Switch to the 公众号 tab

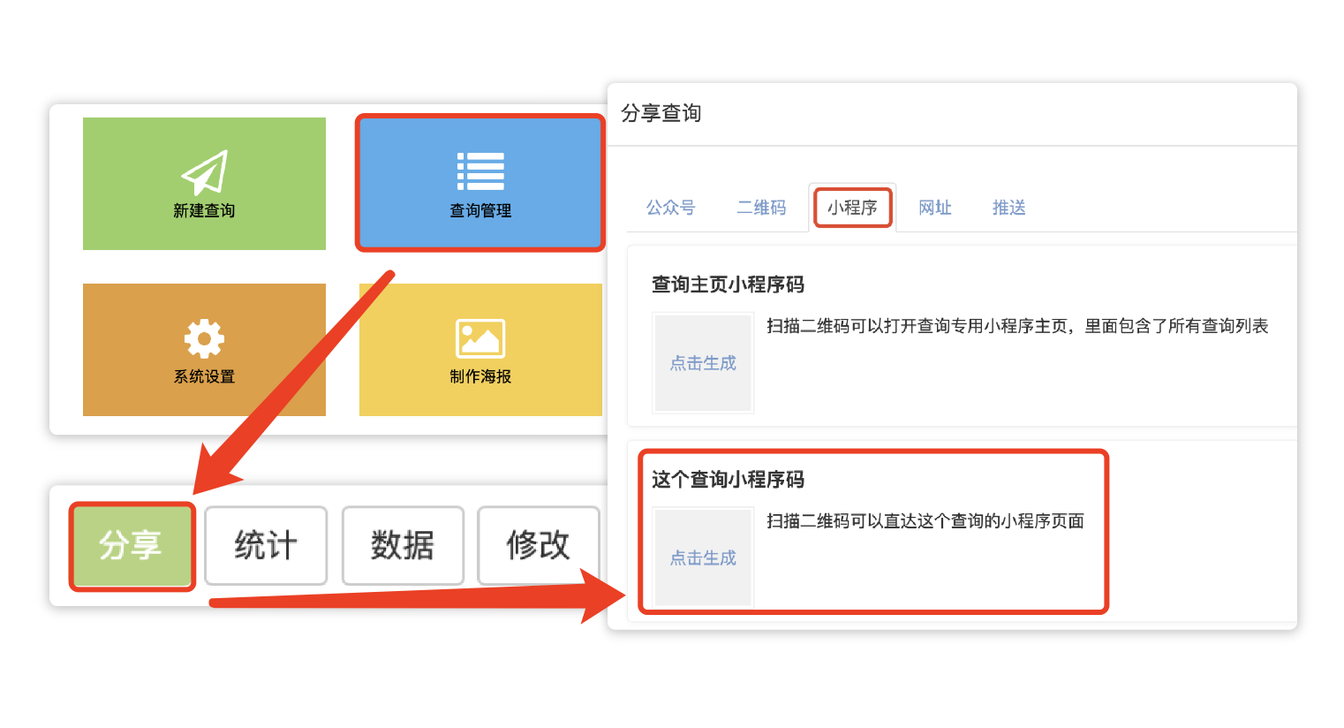click(671, 208)
